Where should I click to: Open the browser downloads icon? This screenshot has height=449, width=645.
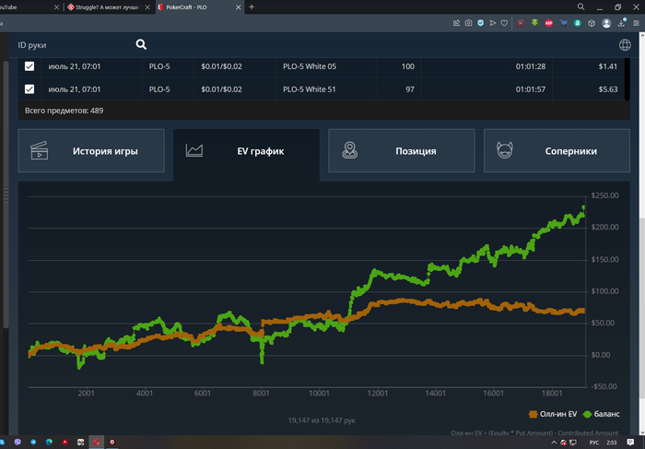pos(622,23)
